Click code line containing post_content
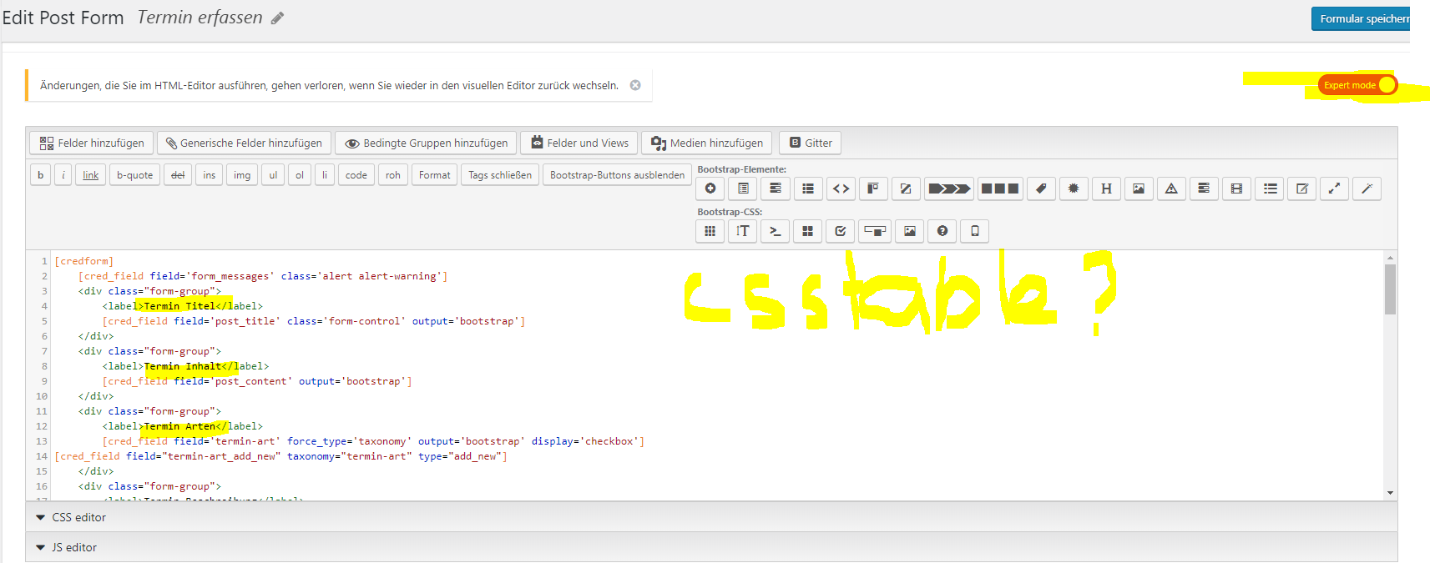Viewport: 1430px width, 563px height. [257, 381]
